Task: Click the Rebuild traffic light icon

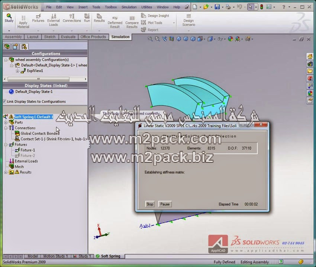Action: [x=262, y=7]
